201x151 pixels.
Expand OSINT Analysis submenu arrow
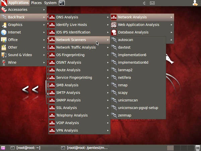pos(108,62)
